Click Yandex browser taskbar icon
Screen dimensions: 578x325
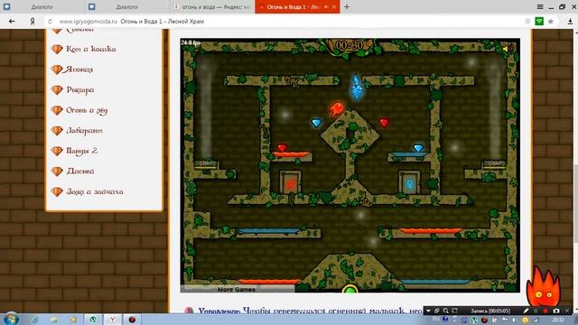point(112,320)
